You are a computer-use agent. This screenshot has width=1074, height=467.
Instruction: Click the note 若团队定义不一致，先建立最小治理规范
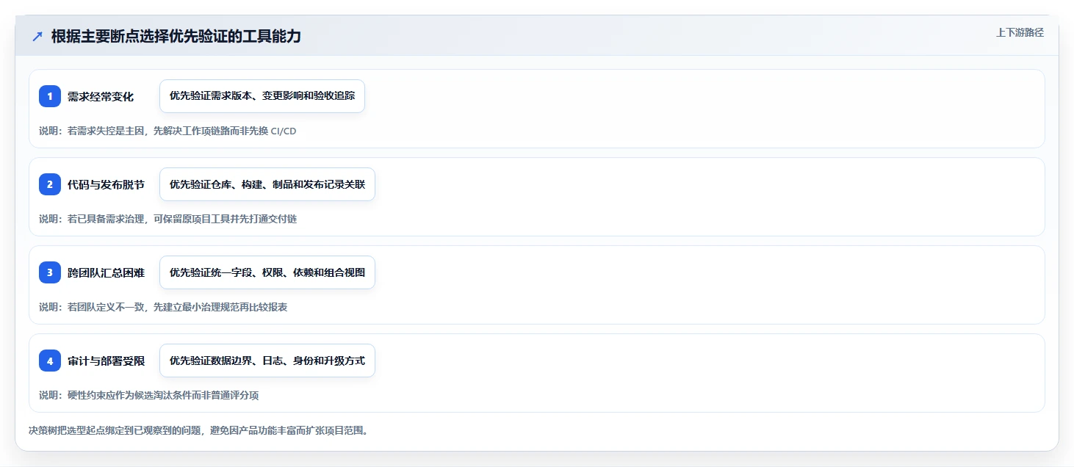[x=163, y=307]
